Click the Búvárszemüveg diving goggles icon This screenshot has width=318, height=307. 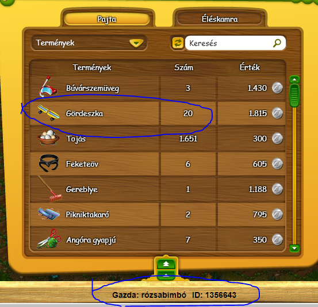48,87
